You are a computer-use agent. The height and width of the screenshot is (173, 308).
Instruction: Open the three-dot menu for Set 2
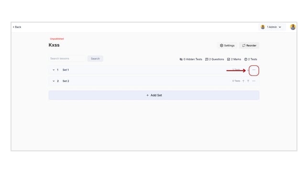click(254, 81)
